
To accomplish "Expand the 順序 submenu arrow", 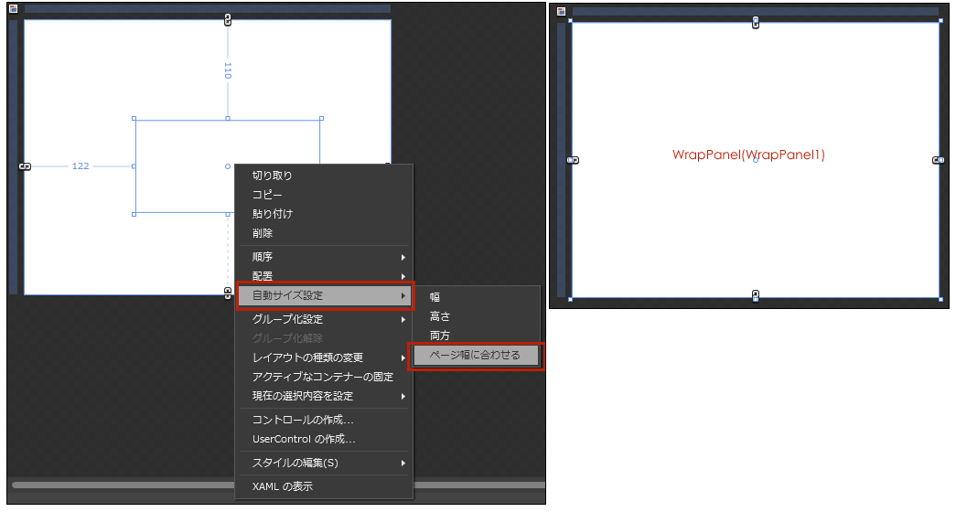I will coord(403,257).
